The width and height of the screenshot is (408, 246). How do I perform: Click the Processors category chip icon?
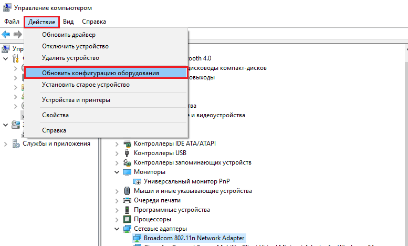[127, 219]
